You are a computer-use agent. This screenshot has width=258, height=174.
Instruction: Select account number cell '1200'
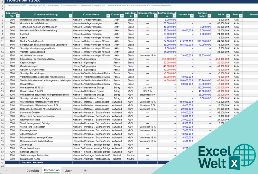coord(12,41)
